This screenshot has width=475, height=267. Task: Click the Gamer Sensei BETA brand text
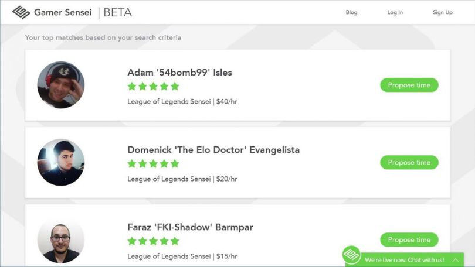point(83,12)
